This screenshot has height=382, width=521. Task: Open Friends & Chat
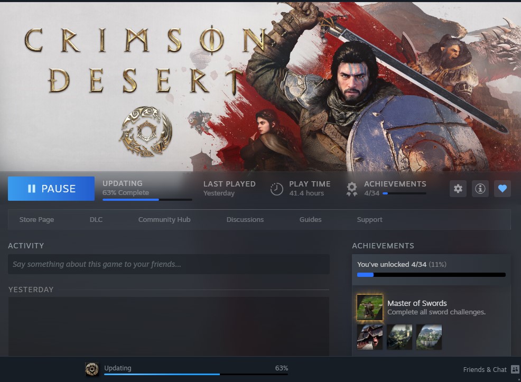(x=485, y=370)
